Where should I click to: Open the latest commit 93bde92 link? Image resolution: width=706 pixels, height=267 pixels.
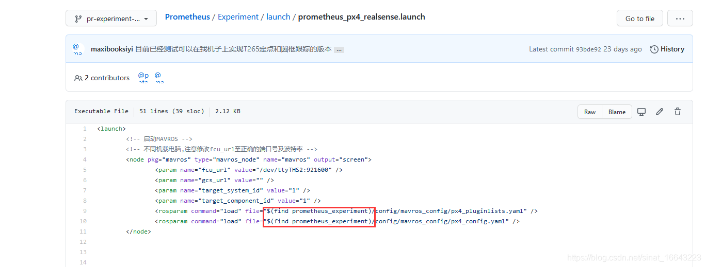588,49
